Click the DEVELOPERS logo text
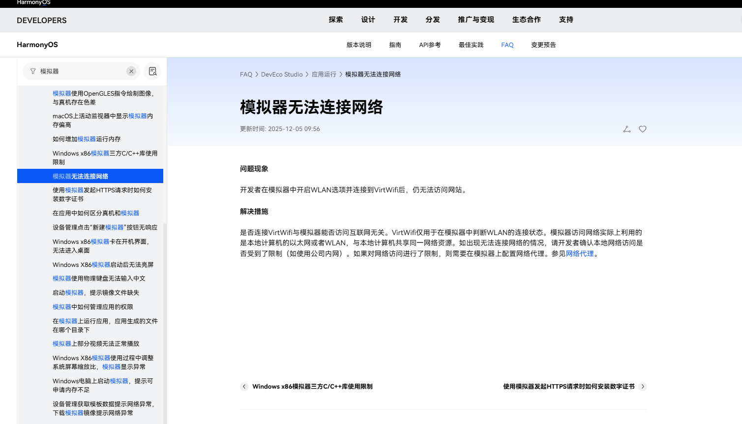The height and width of the screenshot is (424, 742). 42,20
